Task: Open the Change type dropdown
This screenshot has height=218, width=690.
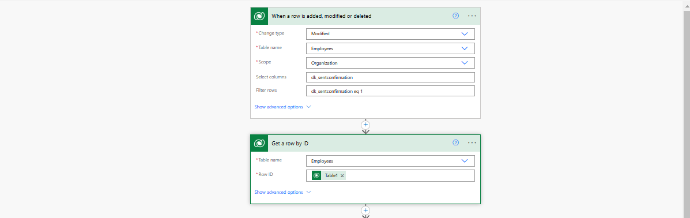Action: click(390, 34)
